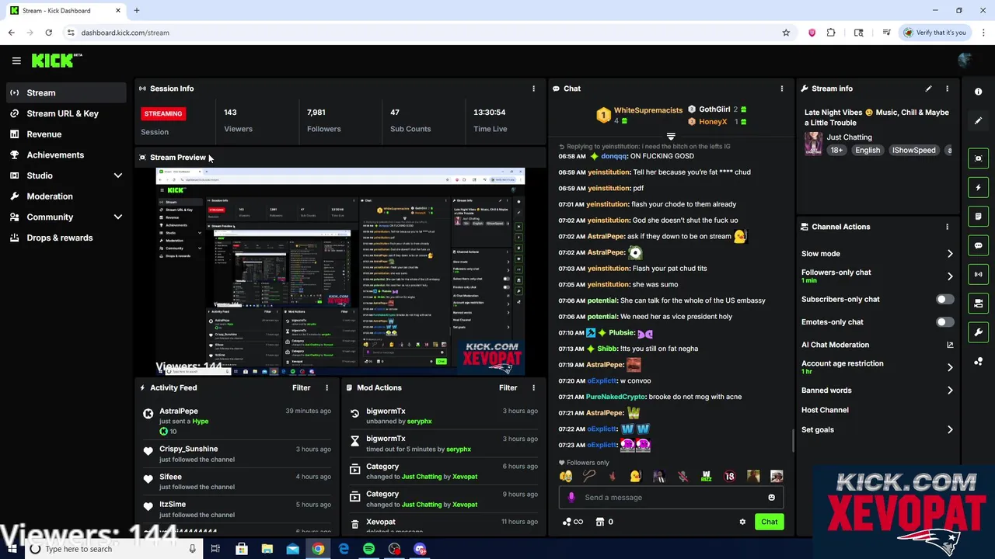Toggle the chat bubble icon in right rail
995x559 pixels.
point(978,245)
